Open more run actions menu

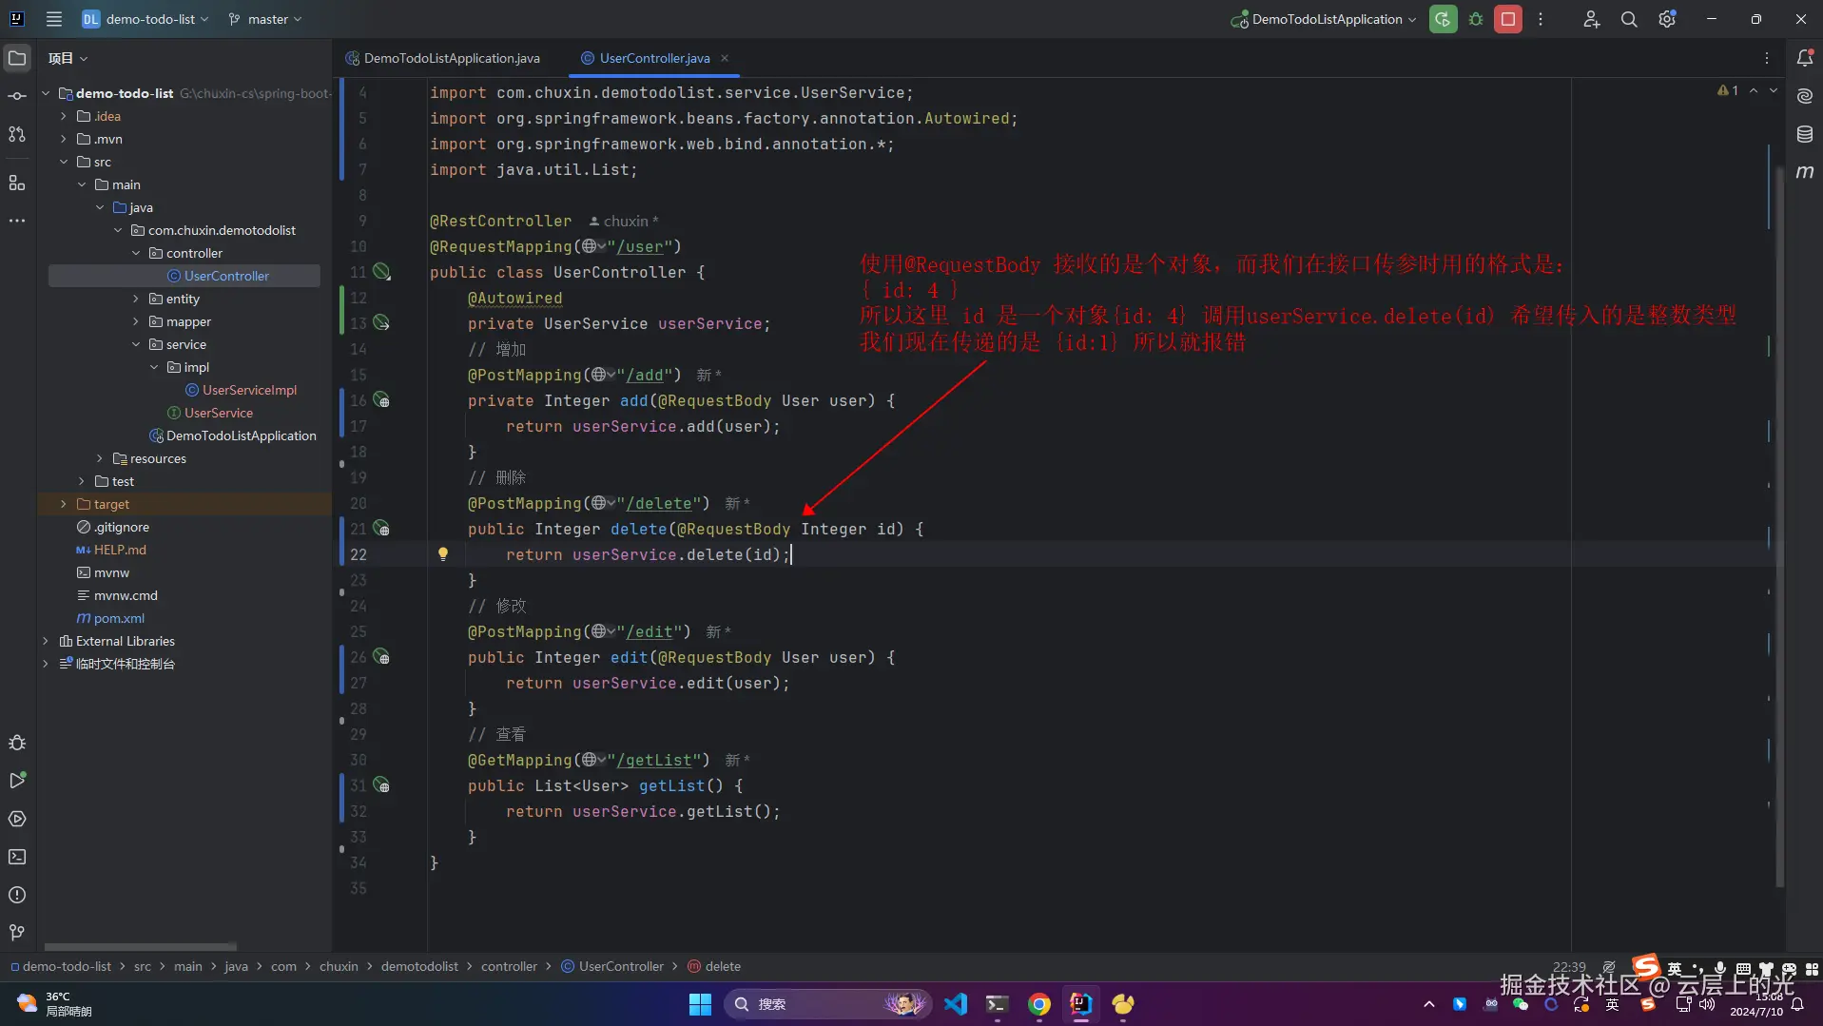pyautogui.click(x=1541, y=19)
